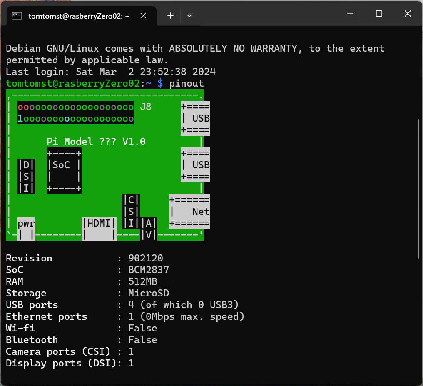The width and height of the screenshot is (423, 386).
Task: Click the HDMI port in diagram
Action: coord(99,229)
